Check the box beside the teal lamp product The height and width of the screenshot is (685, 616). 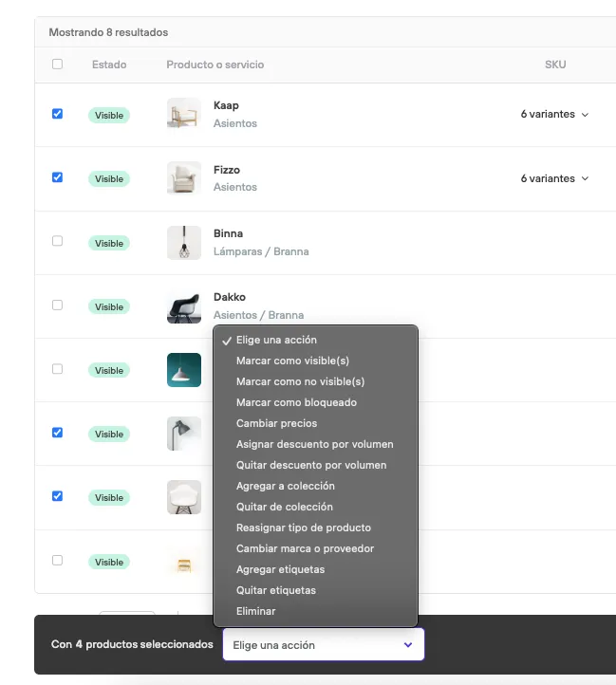pos(57,369)
